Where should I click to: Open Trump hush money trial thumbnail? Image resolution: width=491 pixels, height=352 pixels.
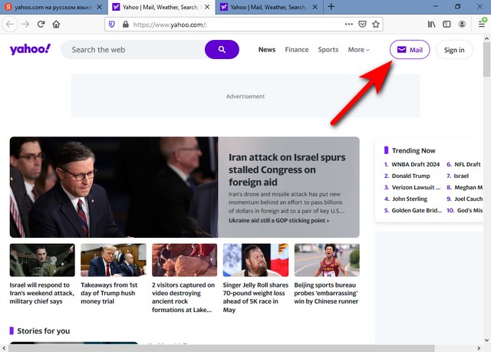point(114,260)
